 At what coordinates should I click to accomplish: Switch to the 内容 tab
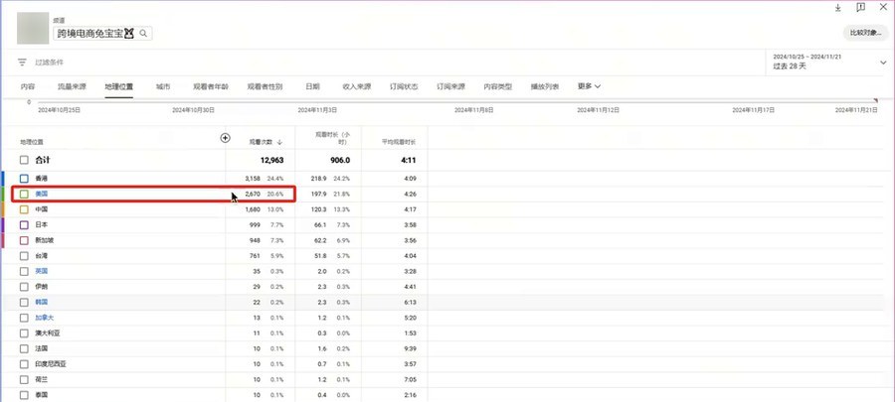pos(28,87)
